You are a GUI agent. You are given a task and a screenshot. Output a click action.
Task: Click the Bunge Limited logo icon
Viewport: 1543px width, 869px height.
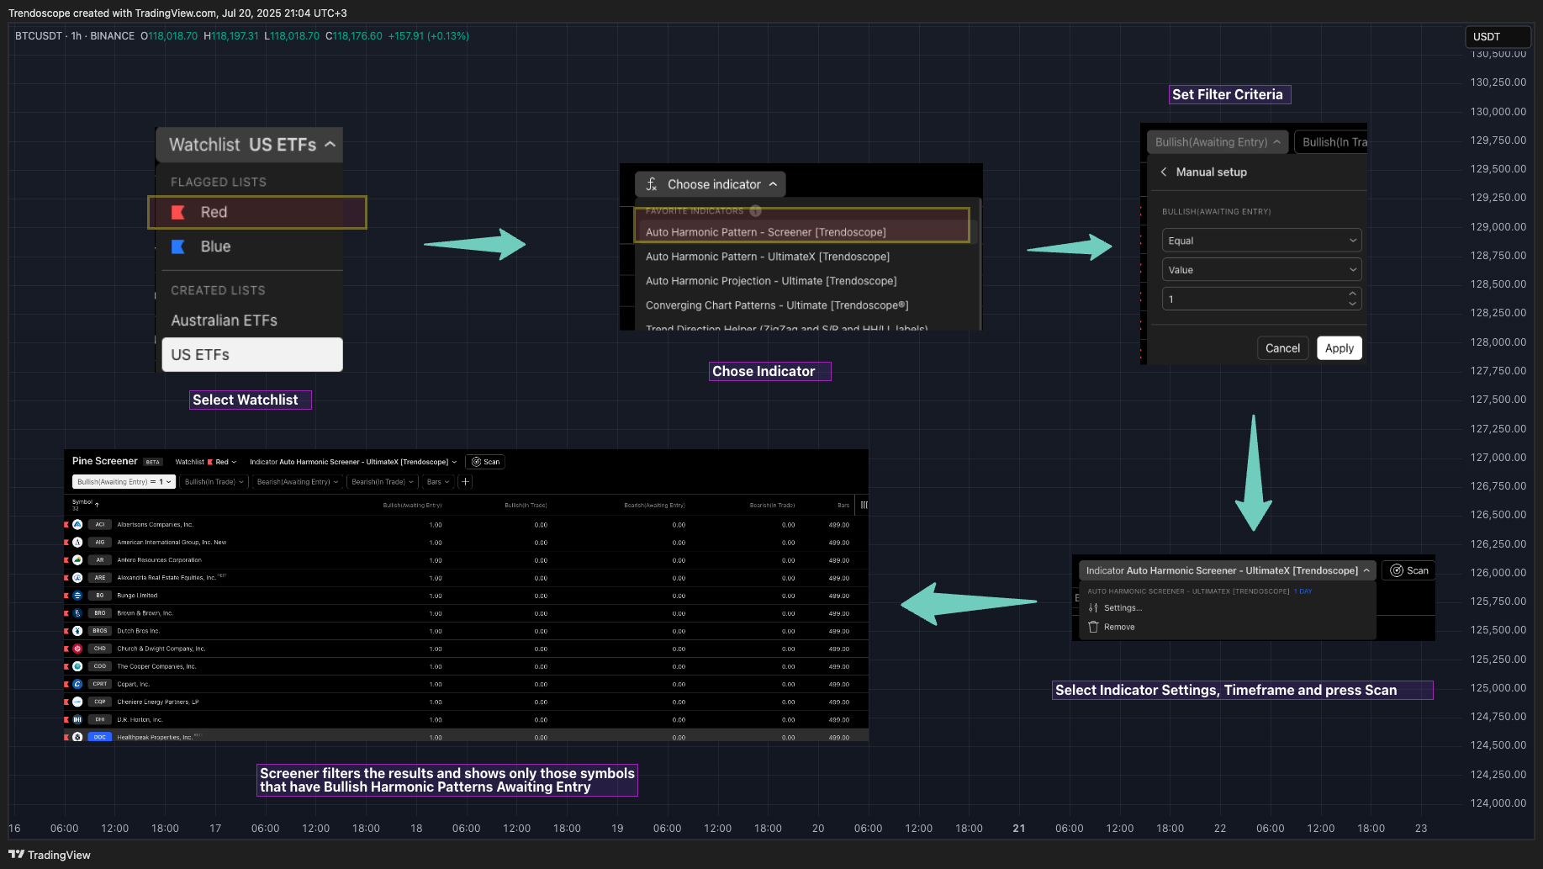click(77, 596)
